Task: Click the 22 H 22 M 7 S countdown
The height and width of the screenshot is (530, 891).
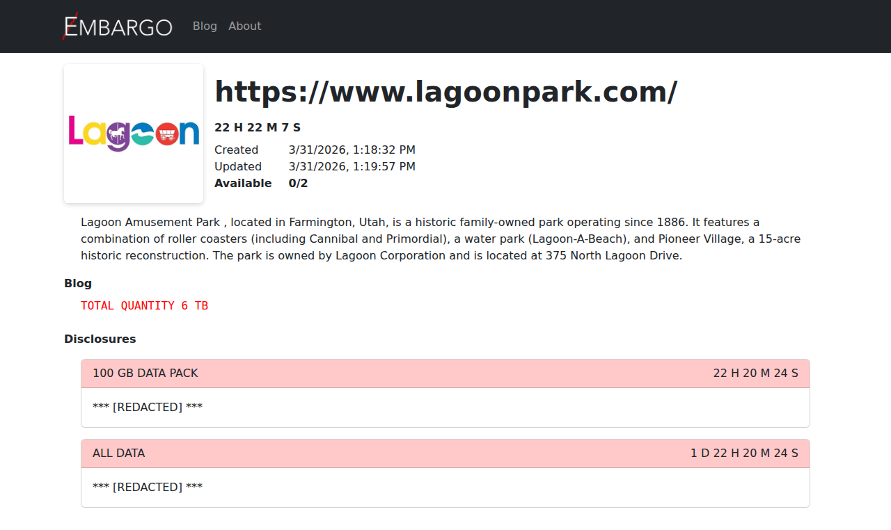Action: (257, 127)
